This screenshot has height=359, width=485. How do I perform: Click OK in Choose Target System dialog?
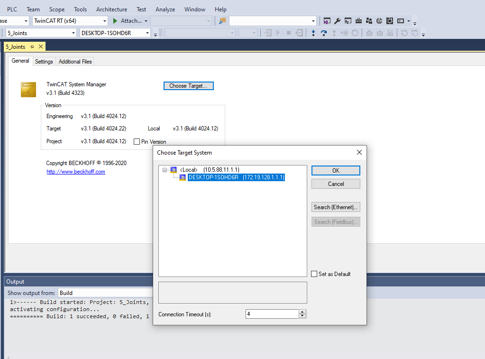(x=336, y=171)
